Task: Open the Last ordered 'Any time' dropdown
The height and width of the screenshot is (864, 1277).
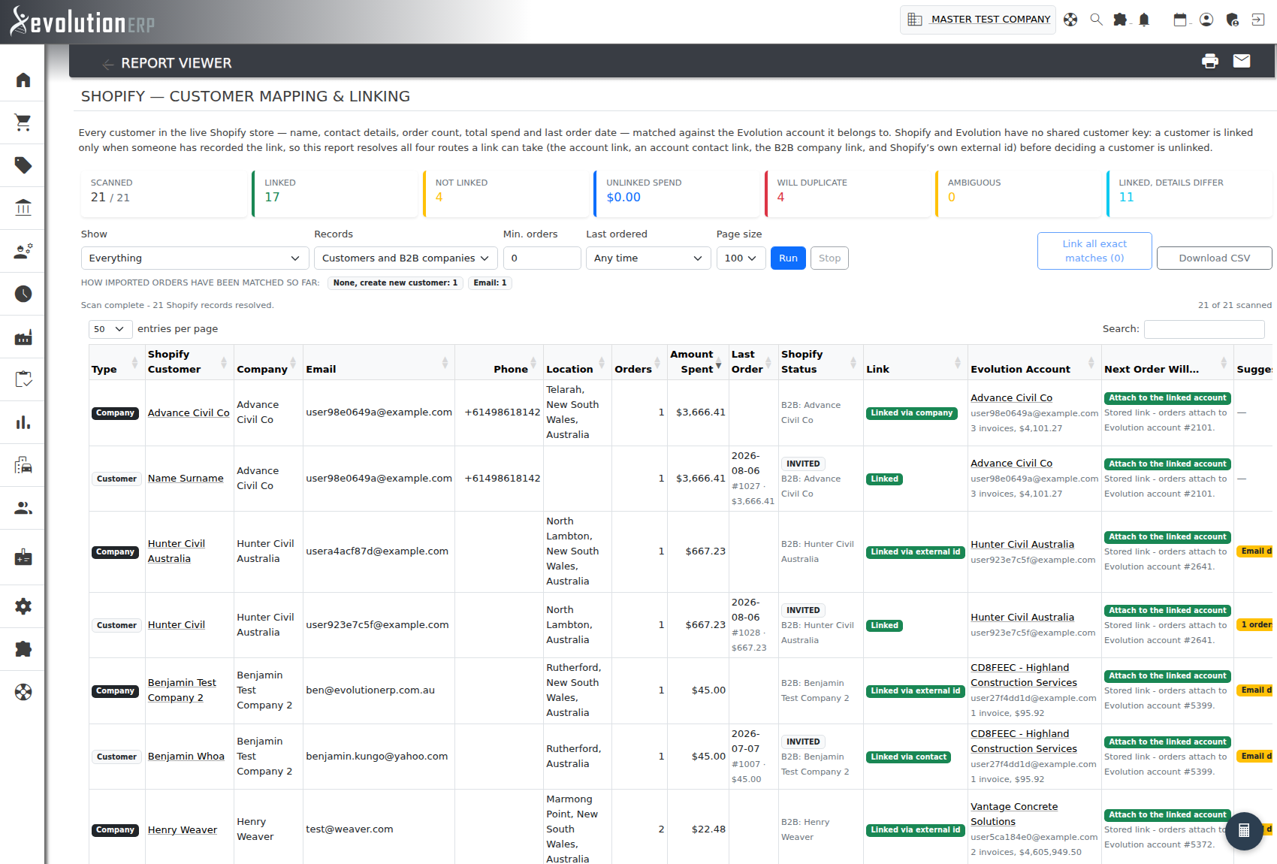Action: [x=648, y=258]
